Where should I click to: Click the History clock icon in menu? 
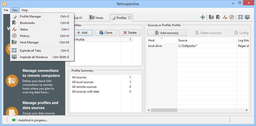[14, 36]
